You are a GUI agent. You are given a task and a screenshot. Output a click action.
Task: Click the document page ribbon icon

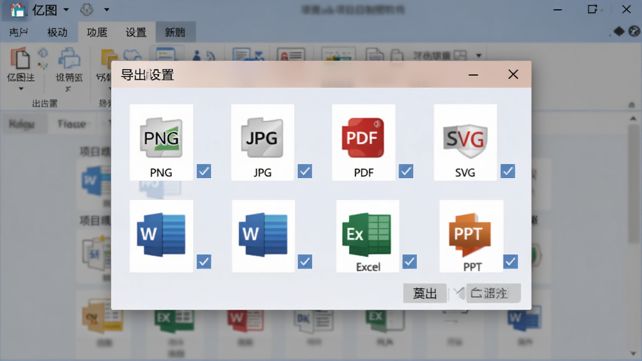374,56
